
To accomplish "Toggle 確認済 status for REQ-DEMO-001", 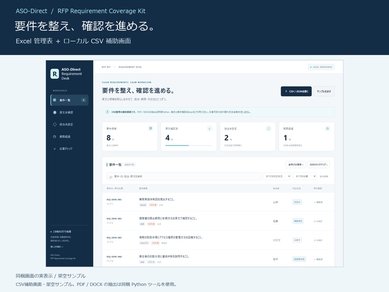I will 318,202.
